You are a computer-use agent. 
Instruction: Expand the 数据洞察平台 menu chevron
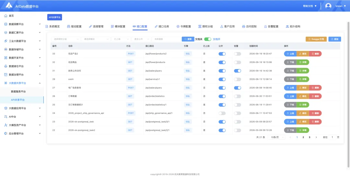(x=40, y=24)
